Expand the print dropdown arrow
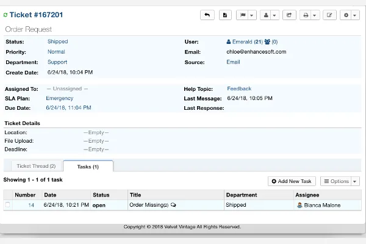Viewport: 366px width, 244px height. [315, 15]
